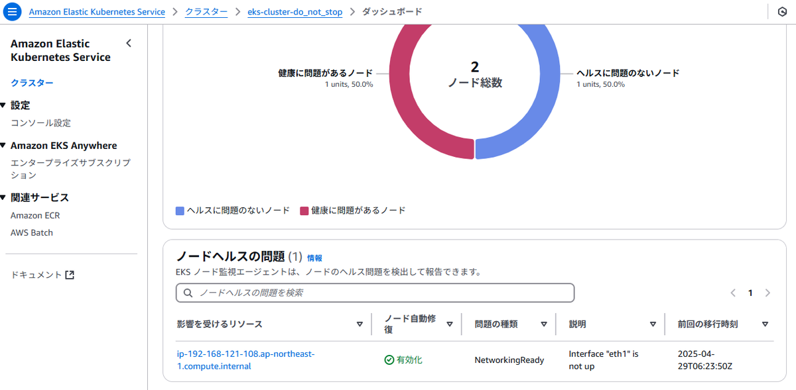
Task: Click the 有効化 status text
Action: pos(409,360)
